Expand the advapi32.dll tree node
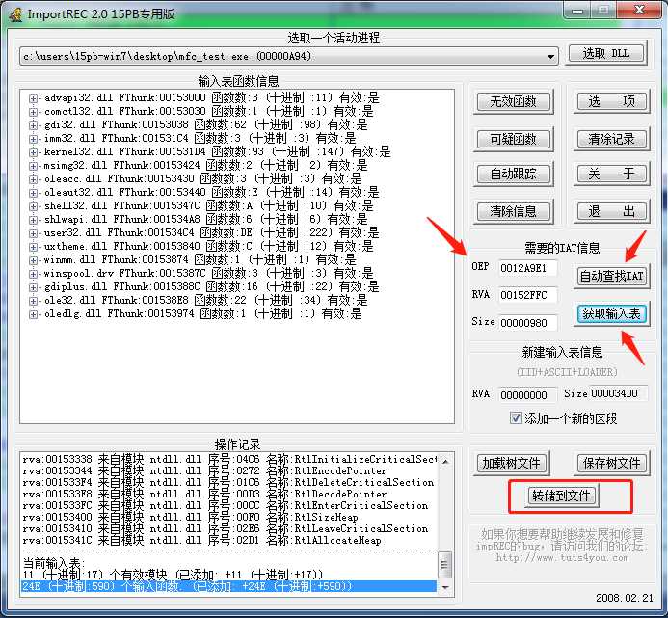 pos(33,98)
